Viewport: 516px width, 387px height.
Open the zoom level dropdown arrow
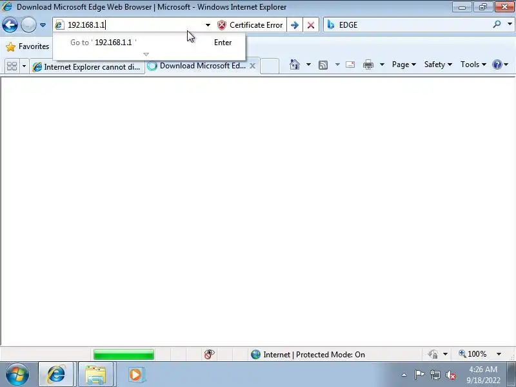(x=499, y=354)
